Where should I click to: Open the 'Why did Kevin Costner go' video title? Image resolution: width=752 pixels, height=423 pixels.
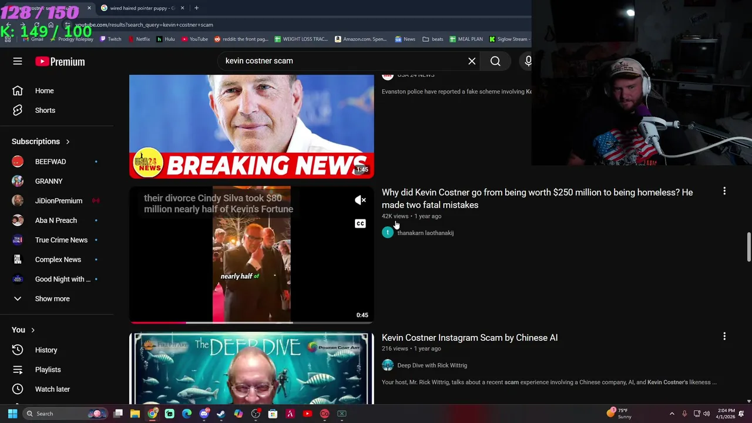point(537,199)
